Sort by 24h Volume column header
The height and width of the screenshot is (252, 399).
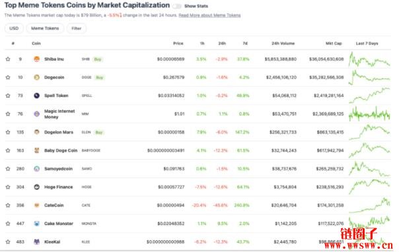tap(283, 44)
